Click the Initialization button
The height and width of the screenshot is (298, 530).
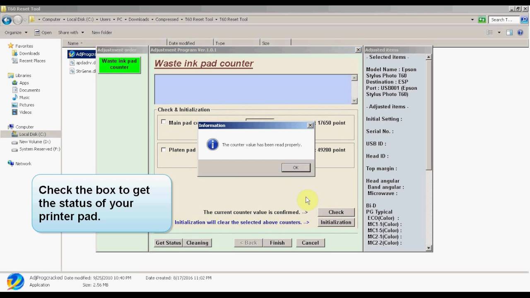(x=336, y=222)
